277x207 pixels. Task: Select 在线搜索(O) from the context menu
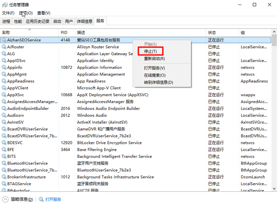coord(155,75)
